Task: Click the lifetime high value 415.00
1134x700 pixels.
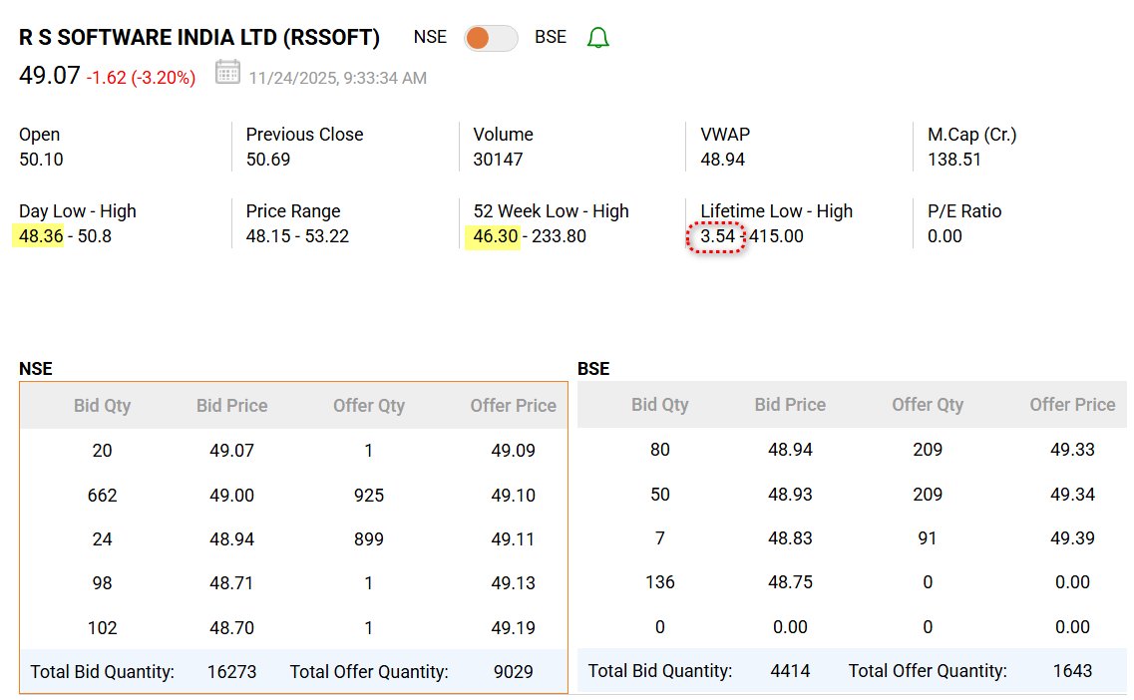Action: 777,236
